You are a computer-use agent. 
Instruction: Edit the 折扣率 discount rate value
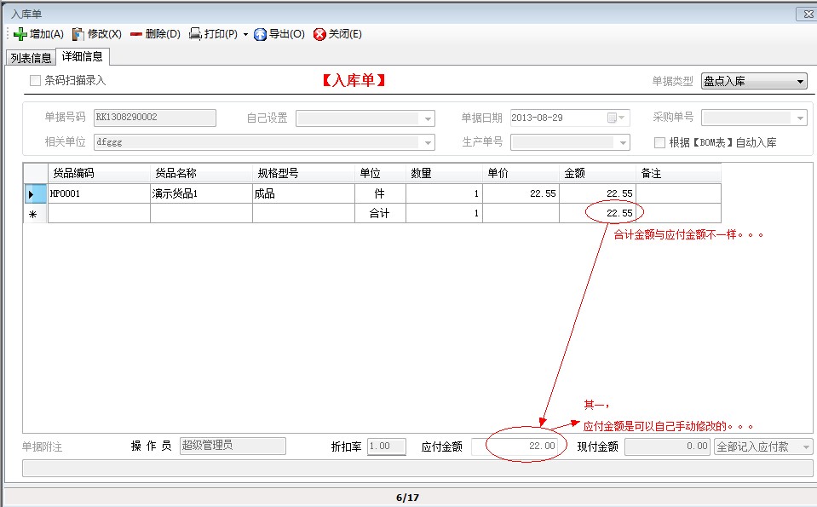[x=386, y=444]
